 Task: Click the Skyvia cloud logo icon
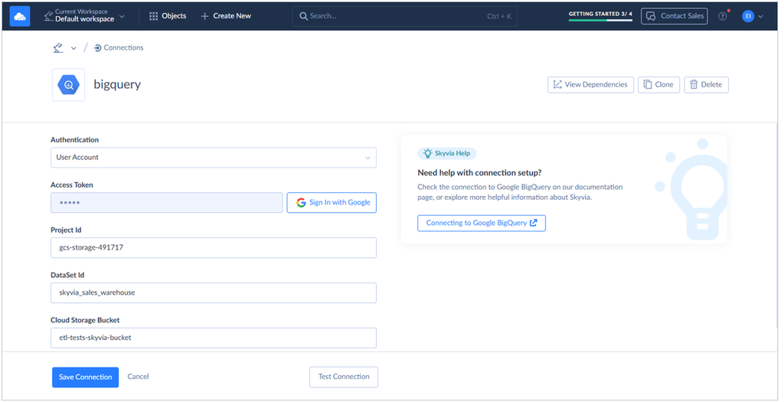click(20, 16)
